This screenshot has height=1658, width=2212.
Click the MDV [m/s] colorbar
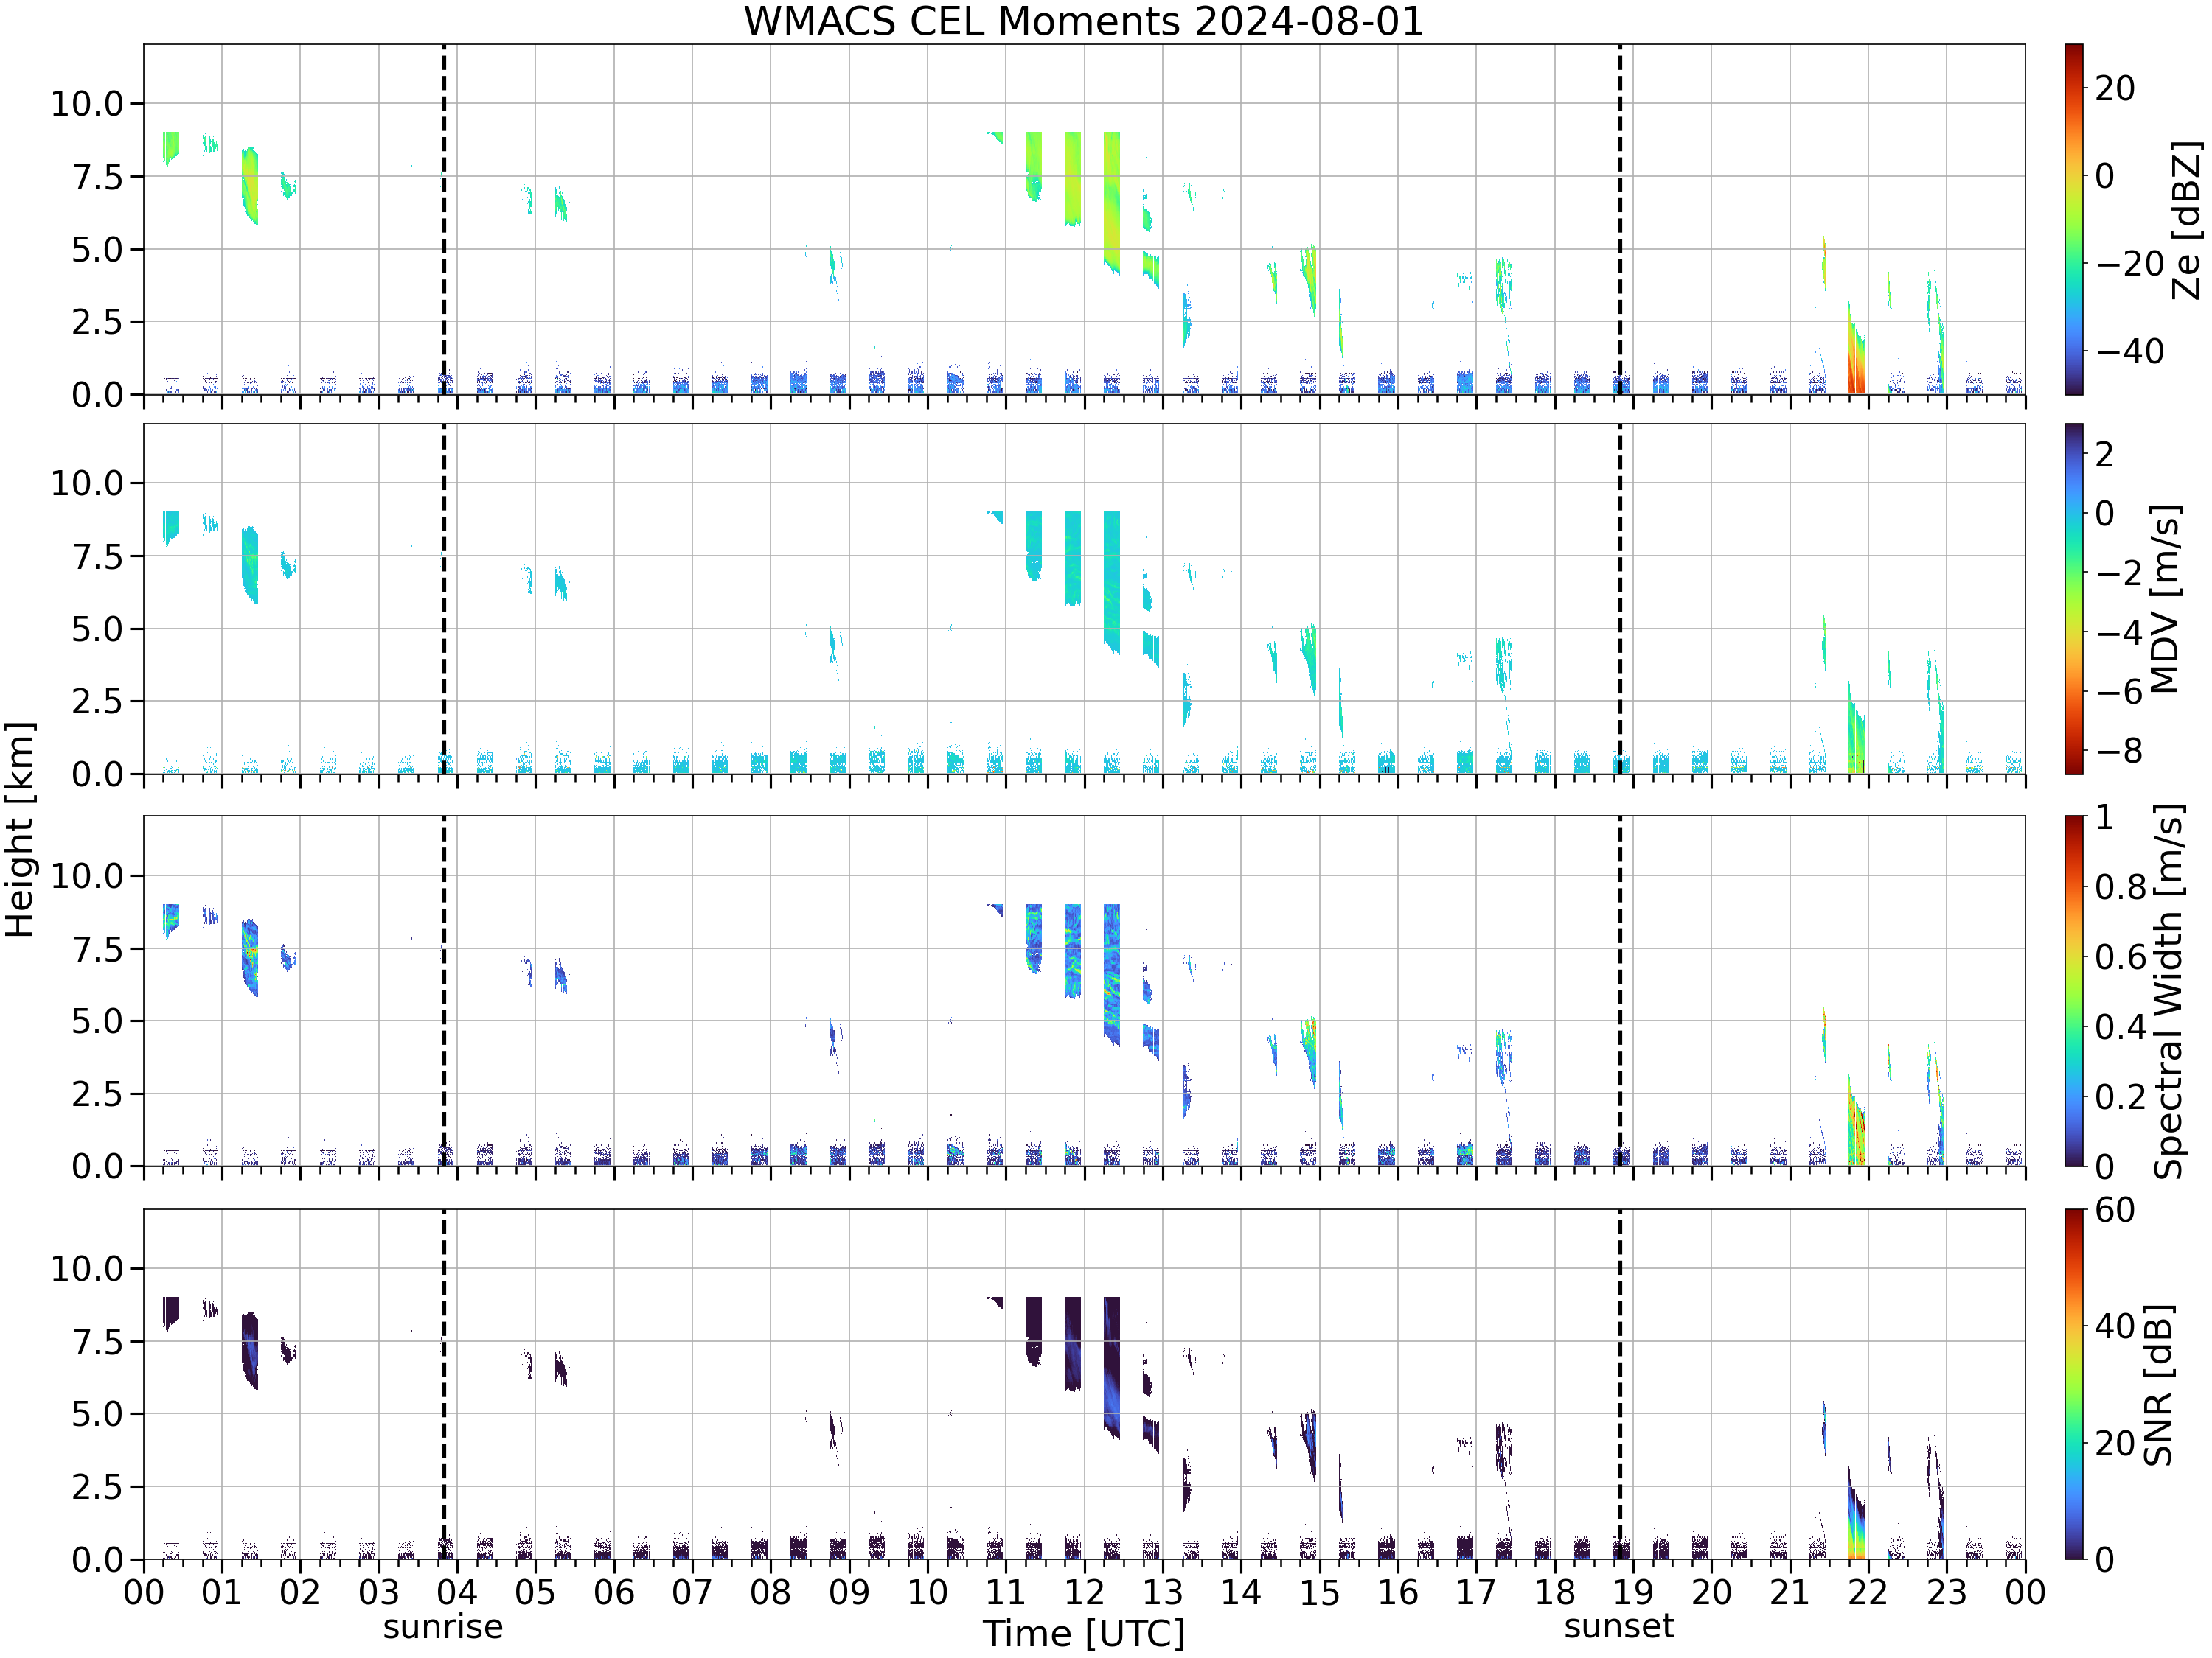pyautogui.click(x=2074, y=598)
